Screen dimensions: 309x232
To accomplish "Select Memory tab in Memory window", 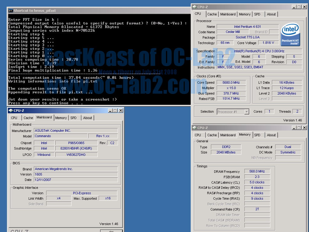I will point(245,134).
